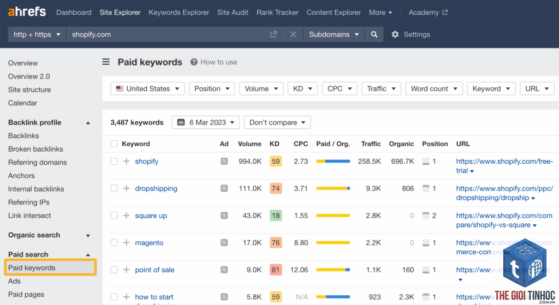The image size is (559, 305).
Task: Click SERP ad icon for shopify row
Action: click(224, 162)
